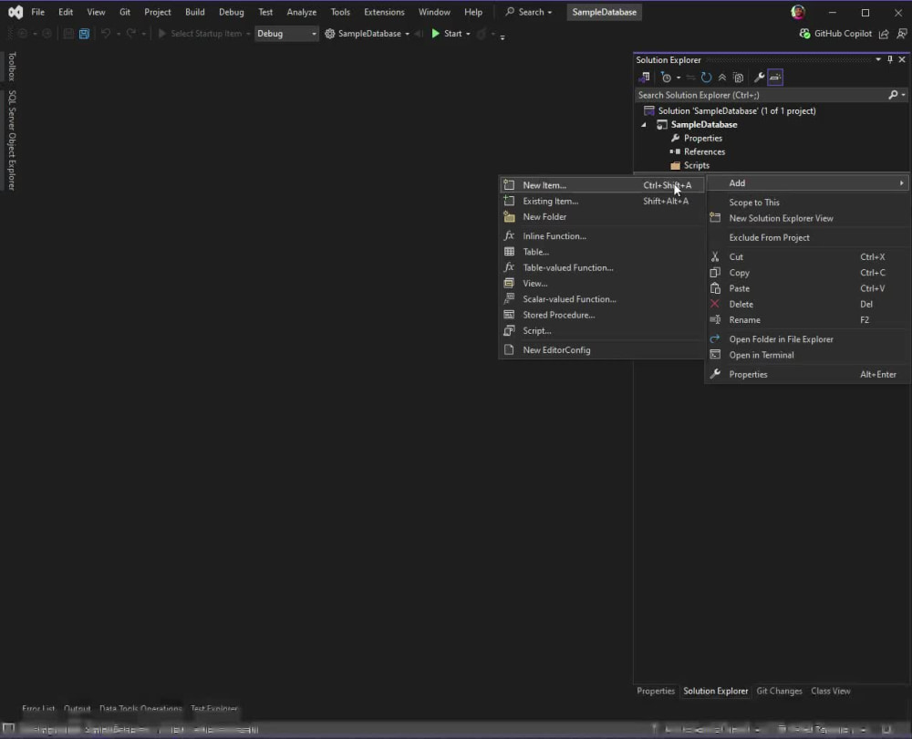
Task: Switch to the Git Changes tab
Action: (779, 692)
